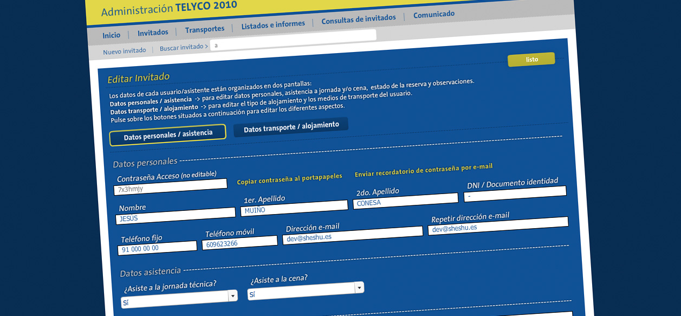Image resolution: width=681 pixels, height=316 pixels.
Task: Click the Administración TELYCO 2010 title
Action: point(169,9)
